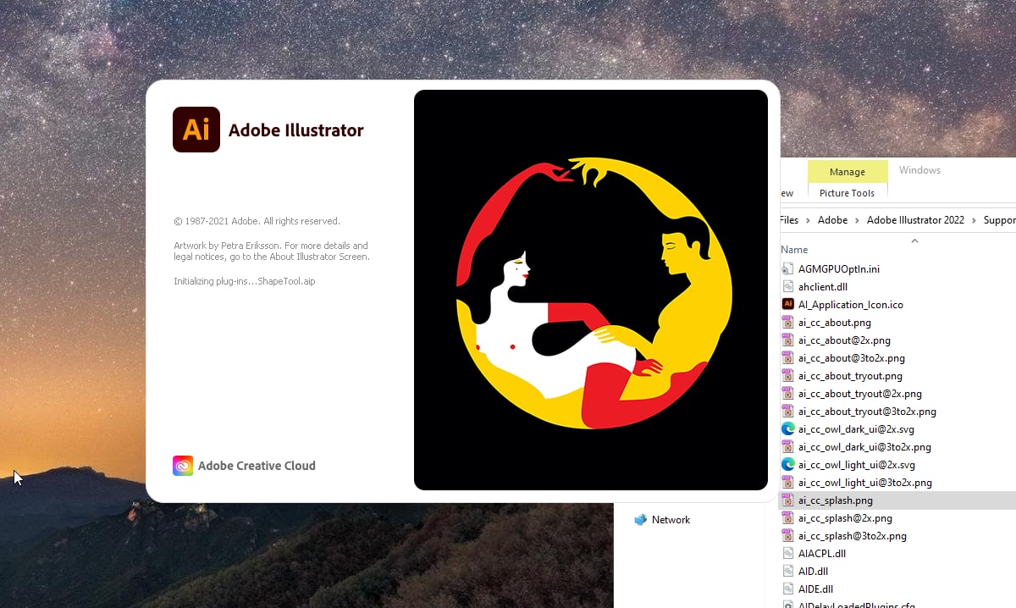The image size is (1016, 608).
Task: Click the AIDE.dll file icon
Action: pyautogui.click(x=787, y=589)
